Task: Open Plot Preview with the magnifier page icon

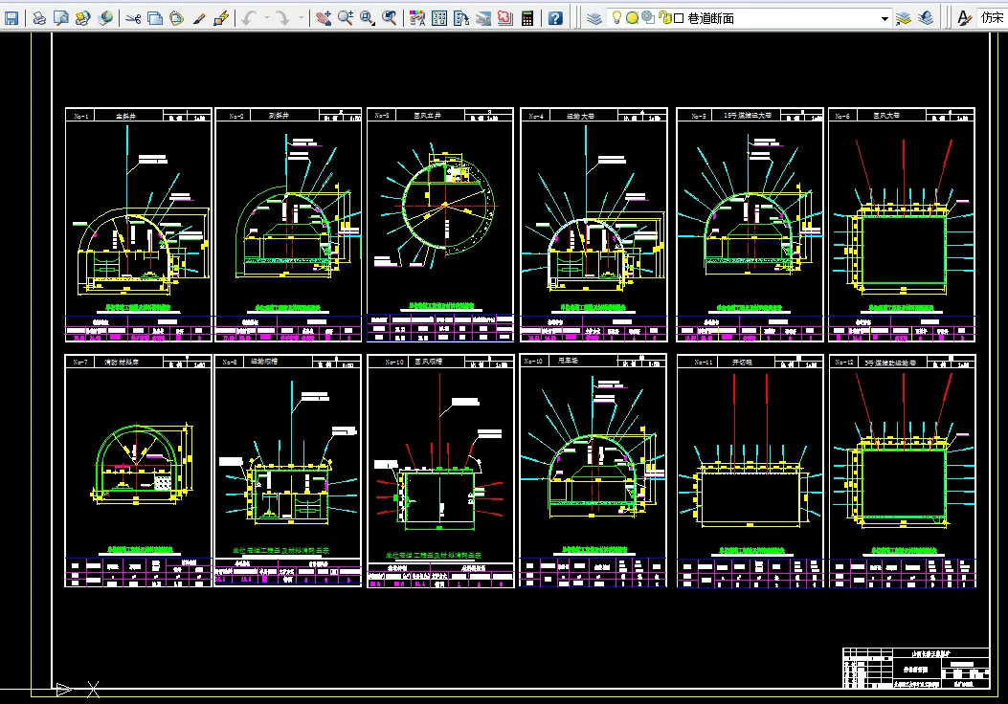Action: point(61,18)
